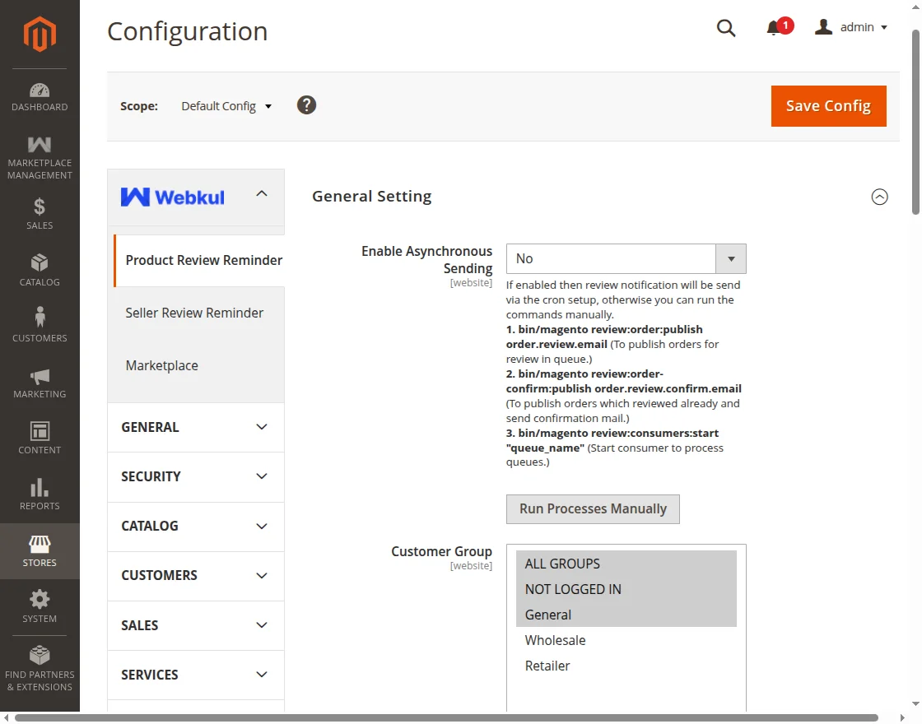The height and width of the screenshot is (724, 922).
Task: Collapse the General Setting section
Action: coord(879,197)
